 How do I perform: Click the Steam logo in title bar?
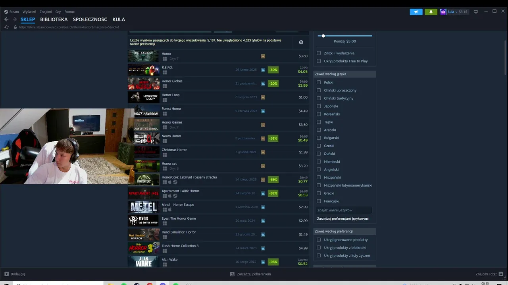(6, 12)
